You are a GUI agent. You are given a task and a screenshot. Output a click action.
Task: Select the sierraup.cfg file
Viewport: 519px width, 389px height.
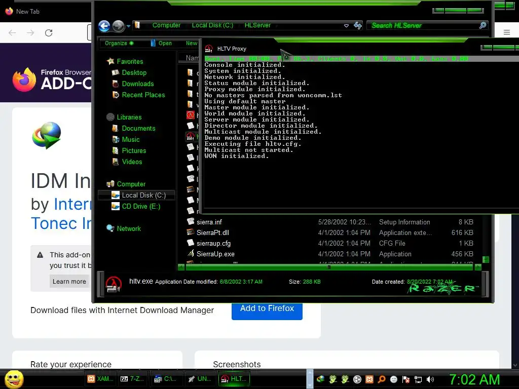[213, 244]
